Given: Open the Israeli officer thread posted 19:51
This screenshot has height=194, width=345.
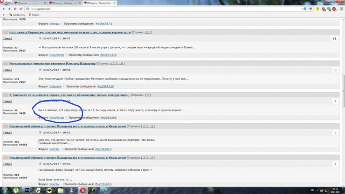Looking at the screenshot, I should [67, 126].
